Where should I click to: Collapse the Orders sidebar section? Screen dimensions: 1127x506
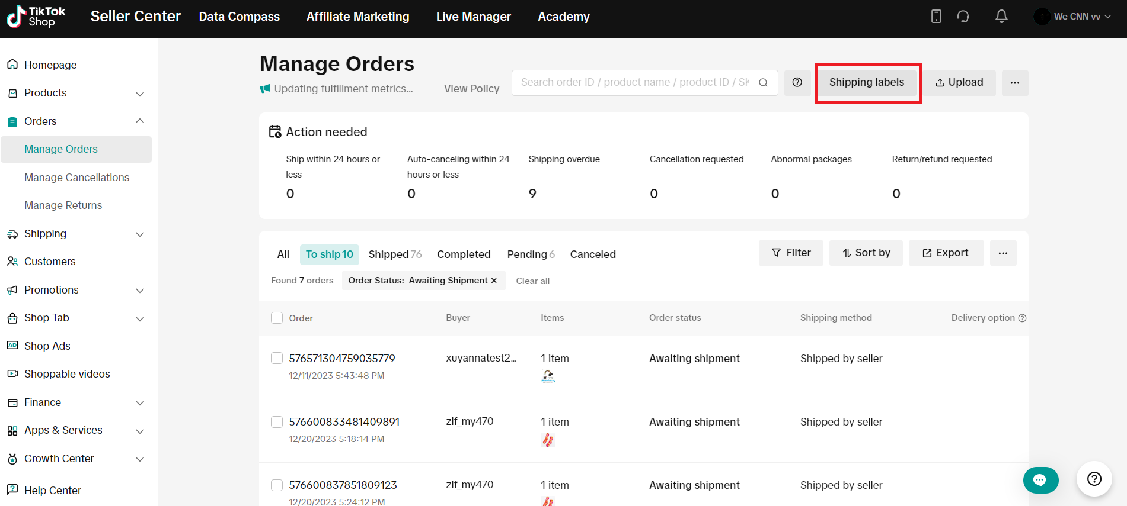[x=140, y=121]
